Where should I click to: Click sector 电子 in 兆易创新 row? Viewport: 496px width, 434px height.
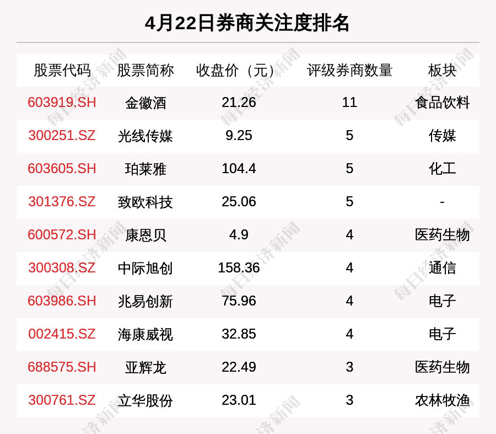pos(442,301)
